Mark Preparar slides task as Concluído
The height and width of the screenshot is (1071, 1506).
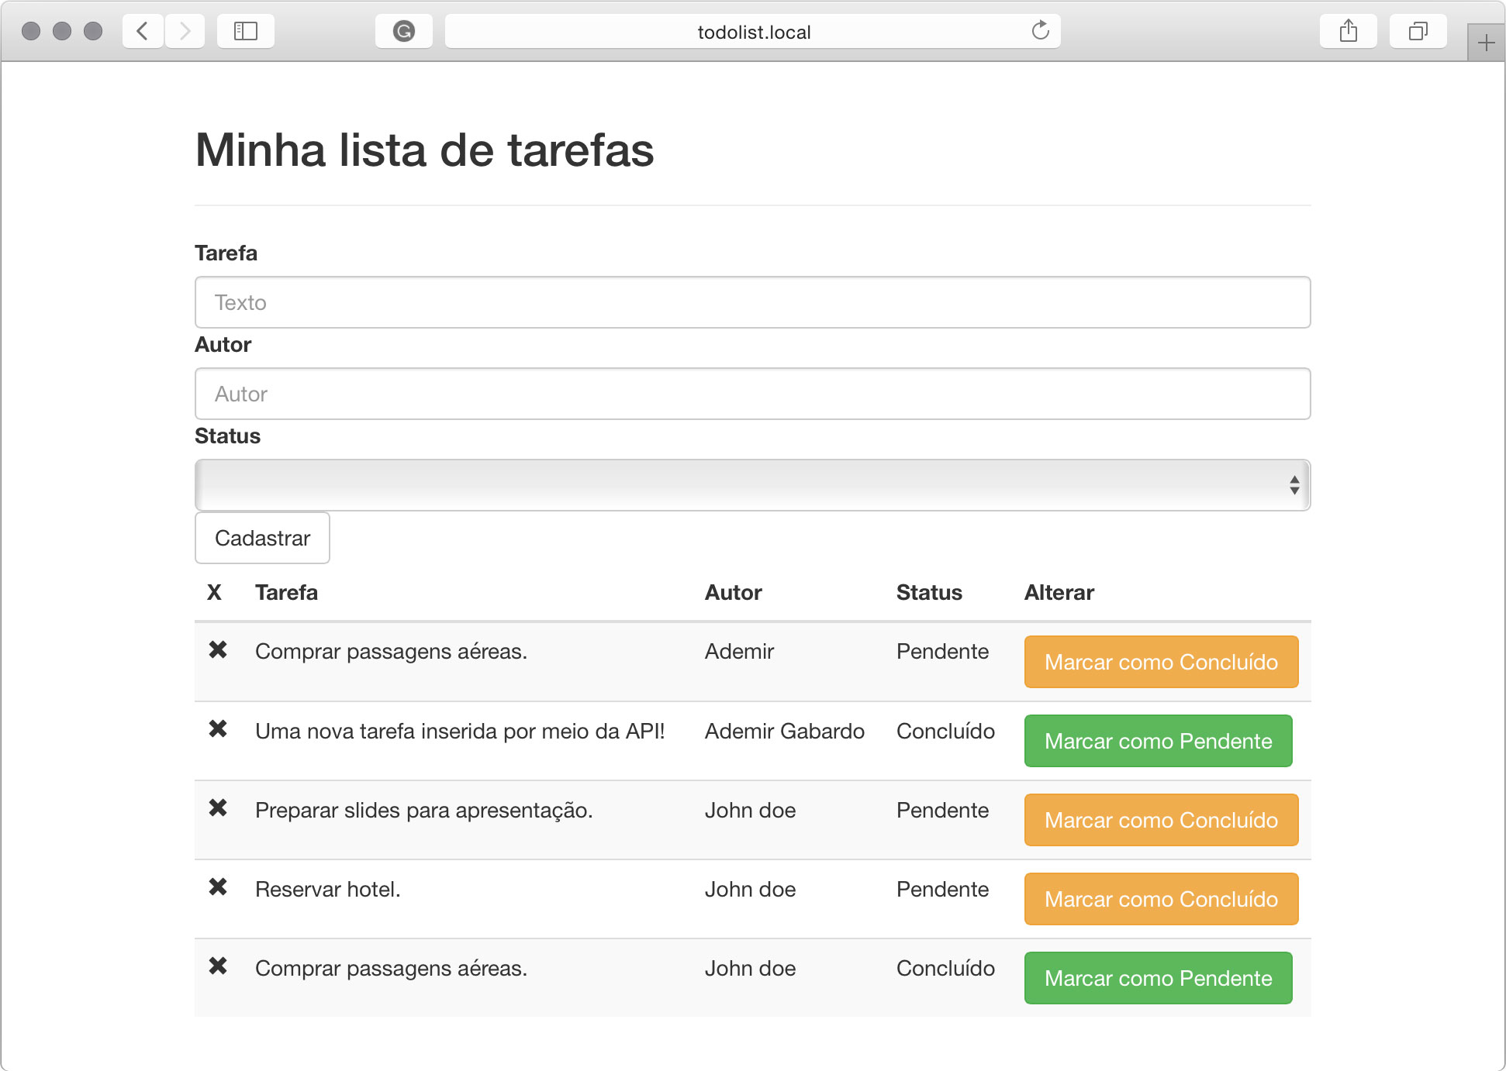(x=1160, y=820)
